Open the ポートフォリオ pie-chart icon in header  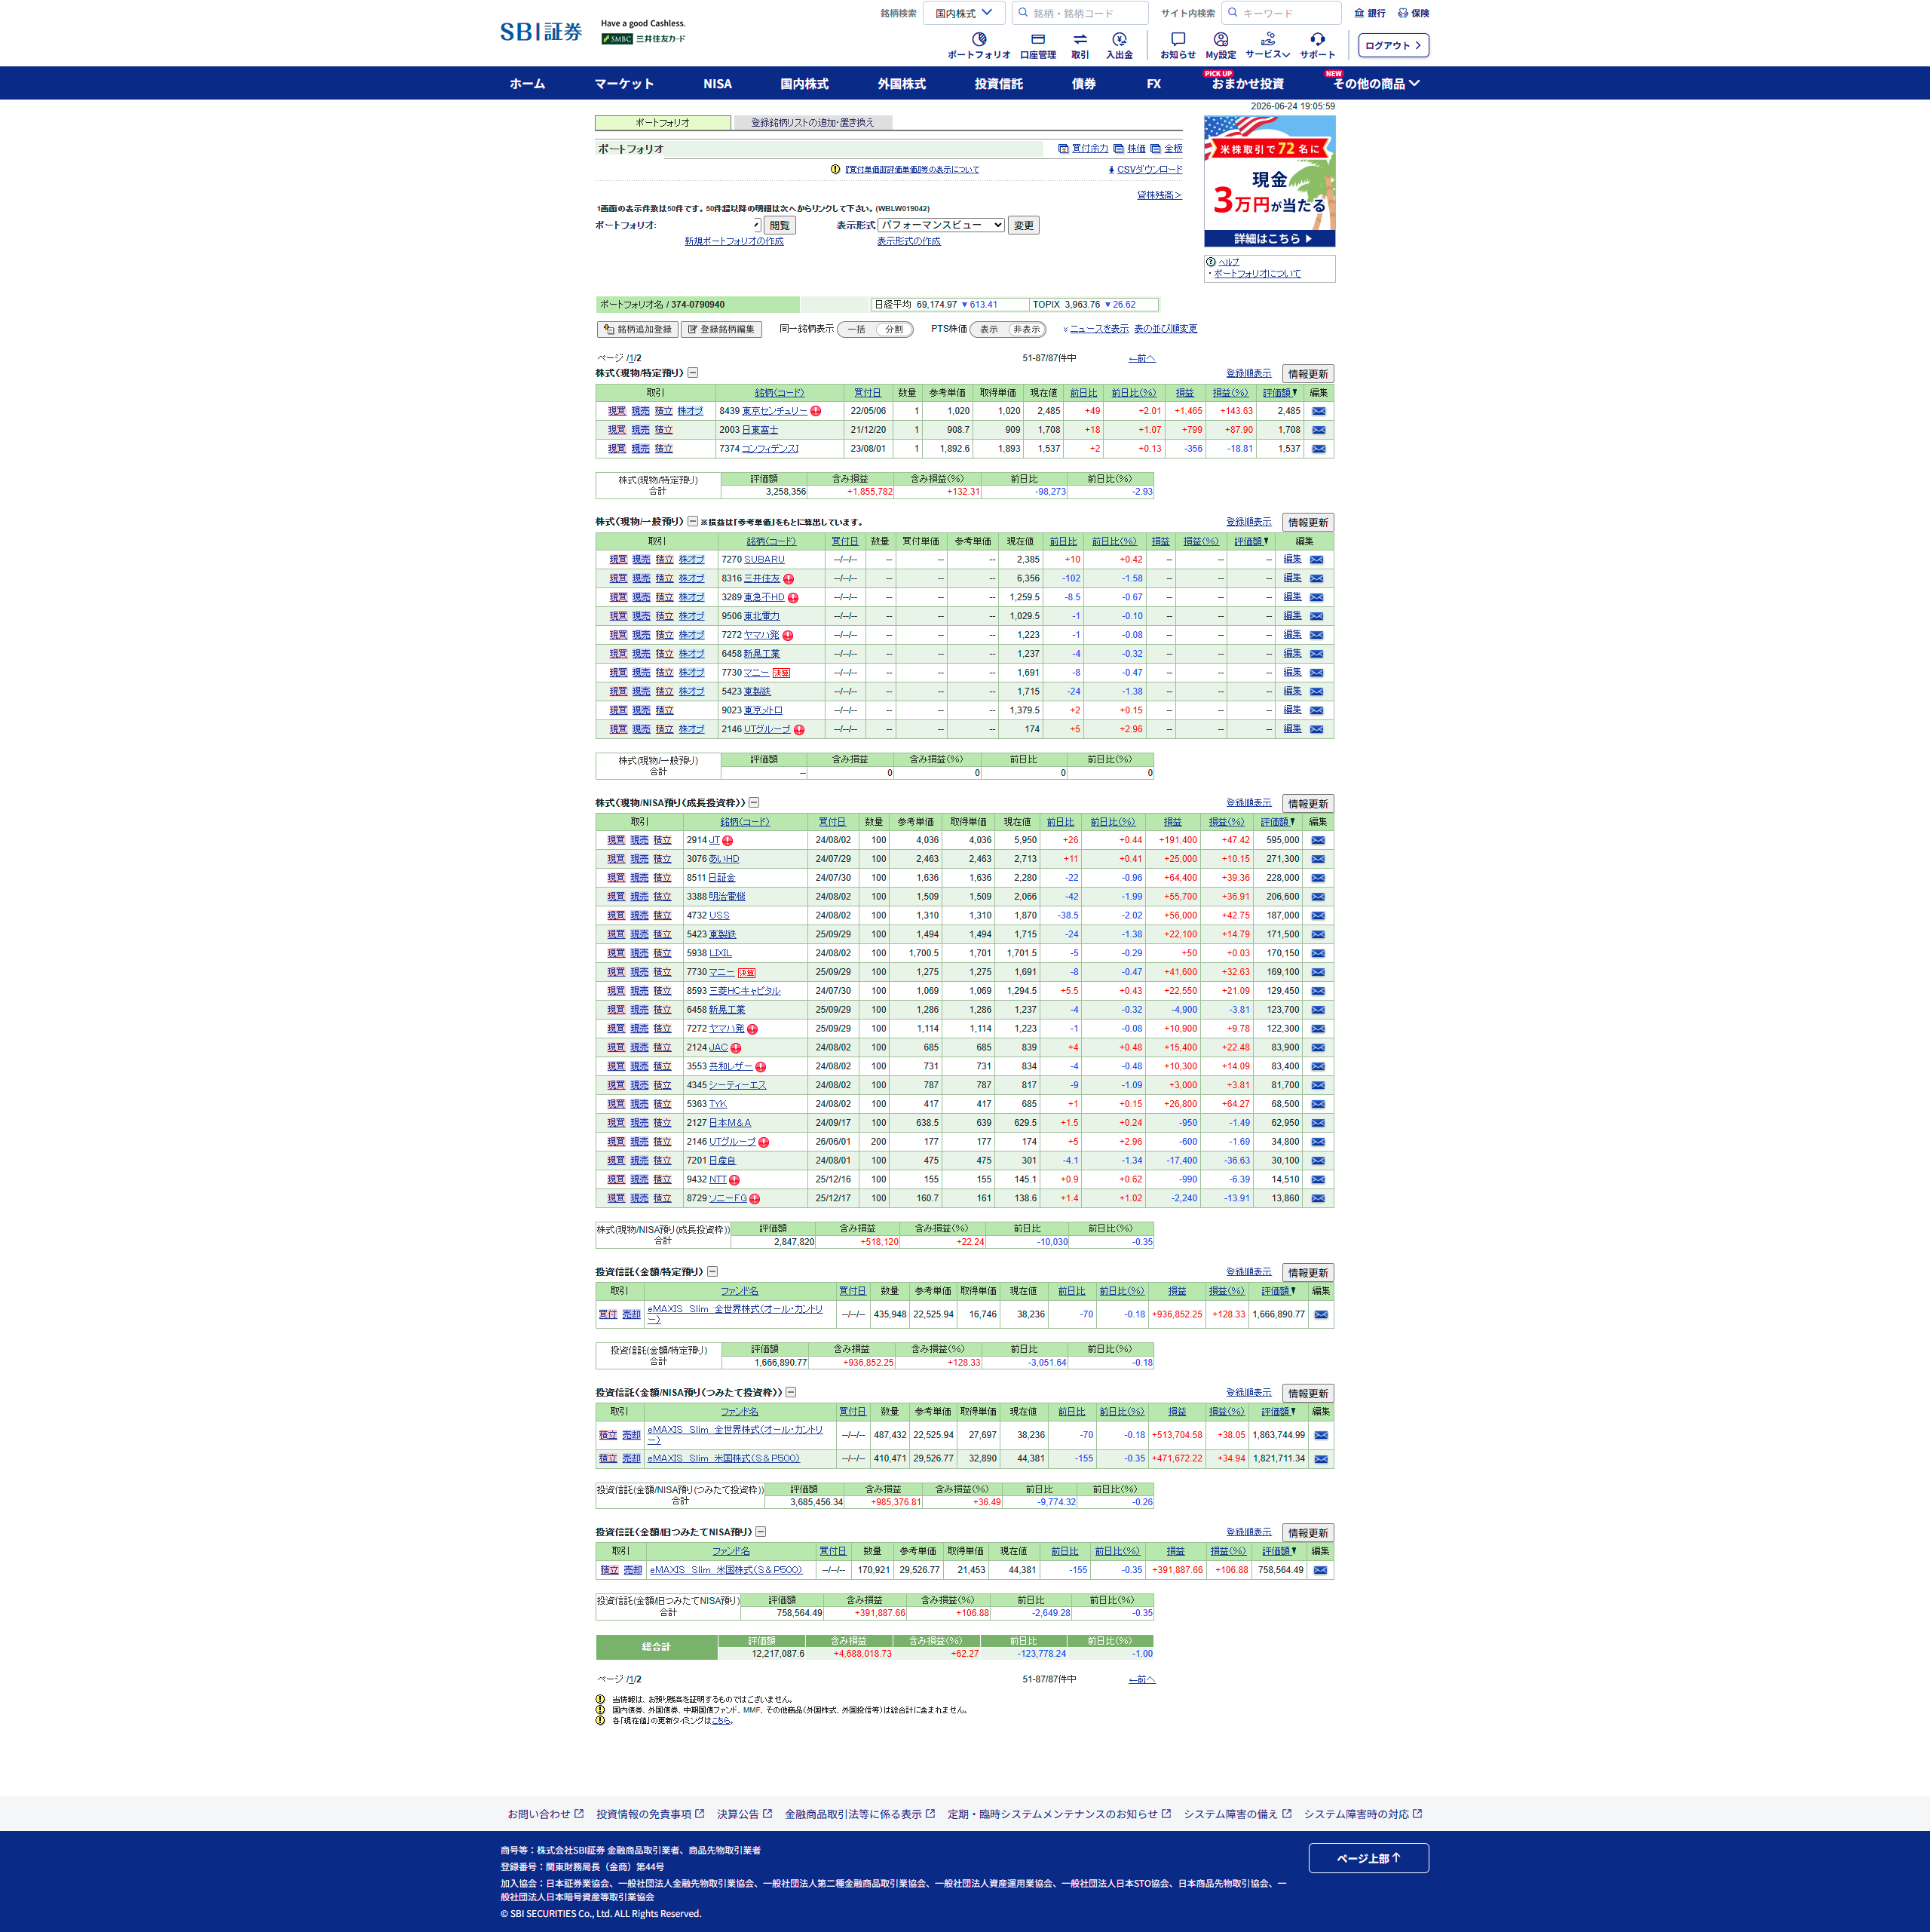pos(978,40)
